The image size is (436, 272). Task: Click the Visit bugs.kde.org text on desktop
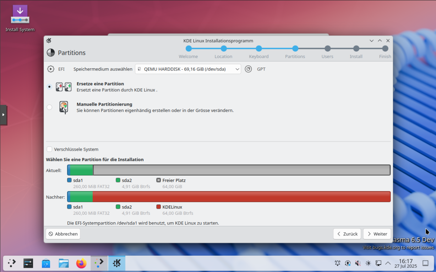pyautogui.click(x=398, y=247)
